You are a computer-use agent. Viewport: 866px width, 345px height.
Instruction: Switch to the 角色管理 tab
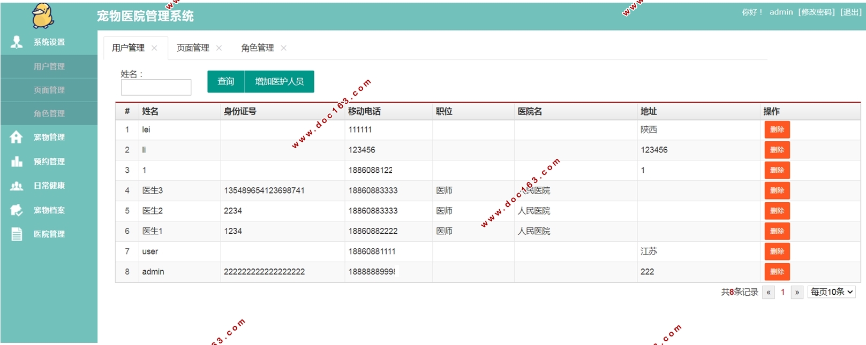pos(258,48)
